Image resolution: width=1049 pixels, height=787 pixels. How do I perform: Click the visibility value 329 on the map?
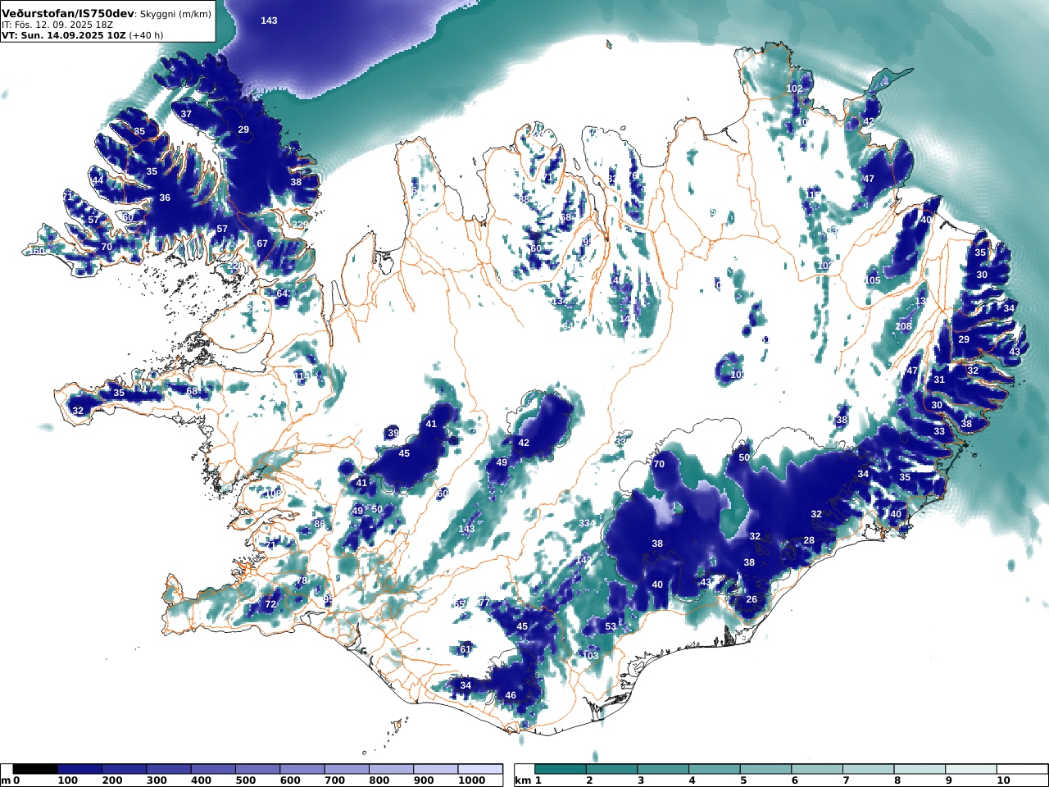pyautogui.click(x=300, y=225)
